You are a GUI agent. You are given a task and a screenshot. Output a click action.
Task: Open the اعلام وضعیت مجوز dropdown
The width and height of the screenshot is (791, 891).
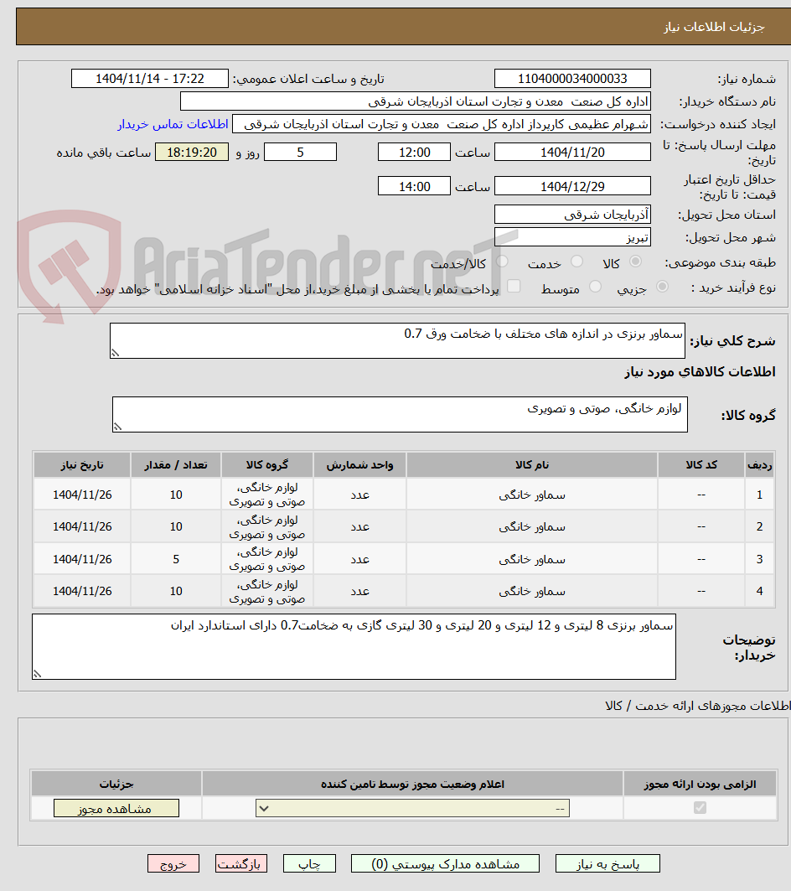[412, 808]
